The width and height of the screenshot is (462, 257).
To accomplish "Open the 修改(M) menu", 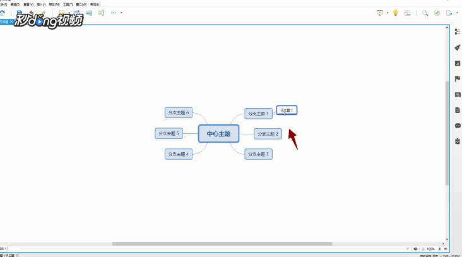I will 54,4.
